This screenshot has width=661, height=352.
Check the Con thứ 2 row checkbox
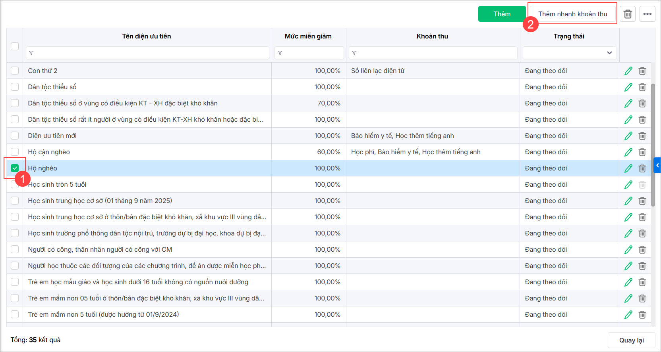click(15, 71)
